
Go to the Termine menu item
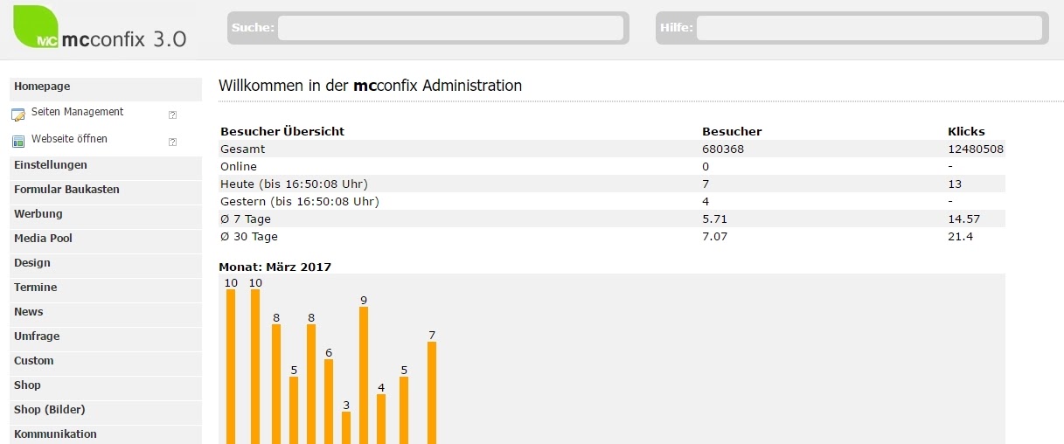(x=35, y=288)
